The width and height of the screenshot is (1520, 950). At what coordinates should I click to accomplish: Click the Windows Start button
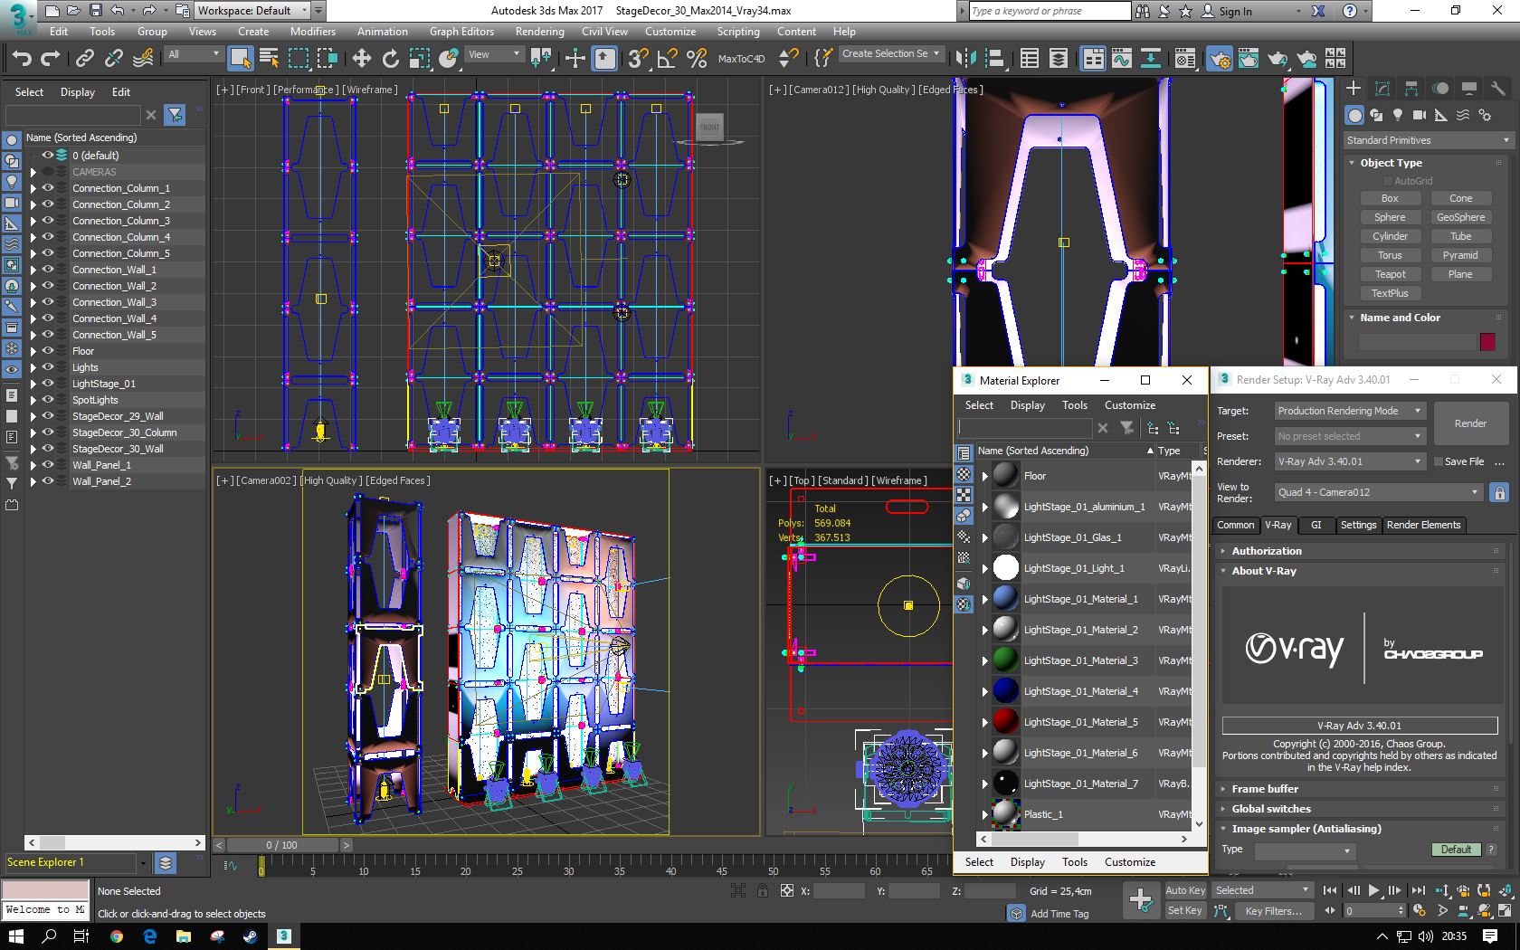pyautogui.click(x=15, y=936)
